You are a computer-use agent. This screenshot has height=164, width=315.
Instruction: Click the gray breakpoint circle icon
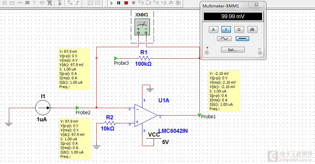point(133,3)
